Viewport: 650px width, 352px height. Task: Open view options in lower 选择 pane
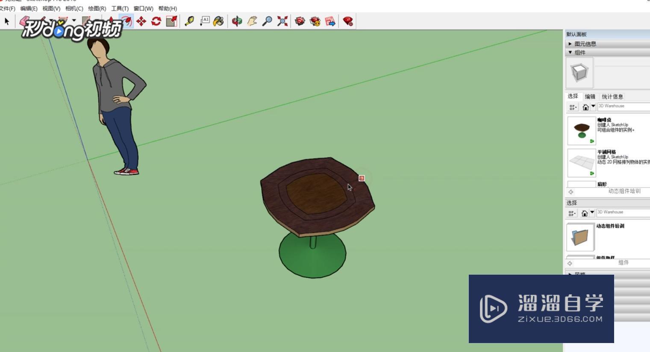pyautogui.click(x=572, y=213)
